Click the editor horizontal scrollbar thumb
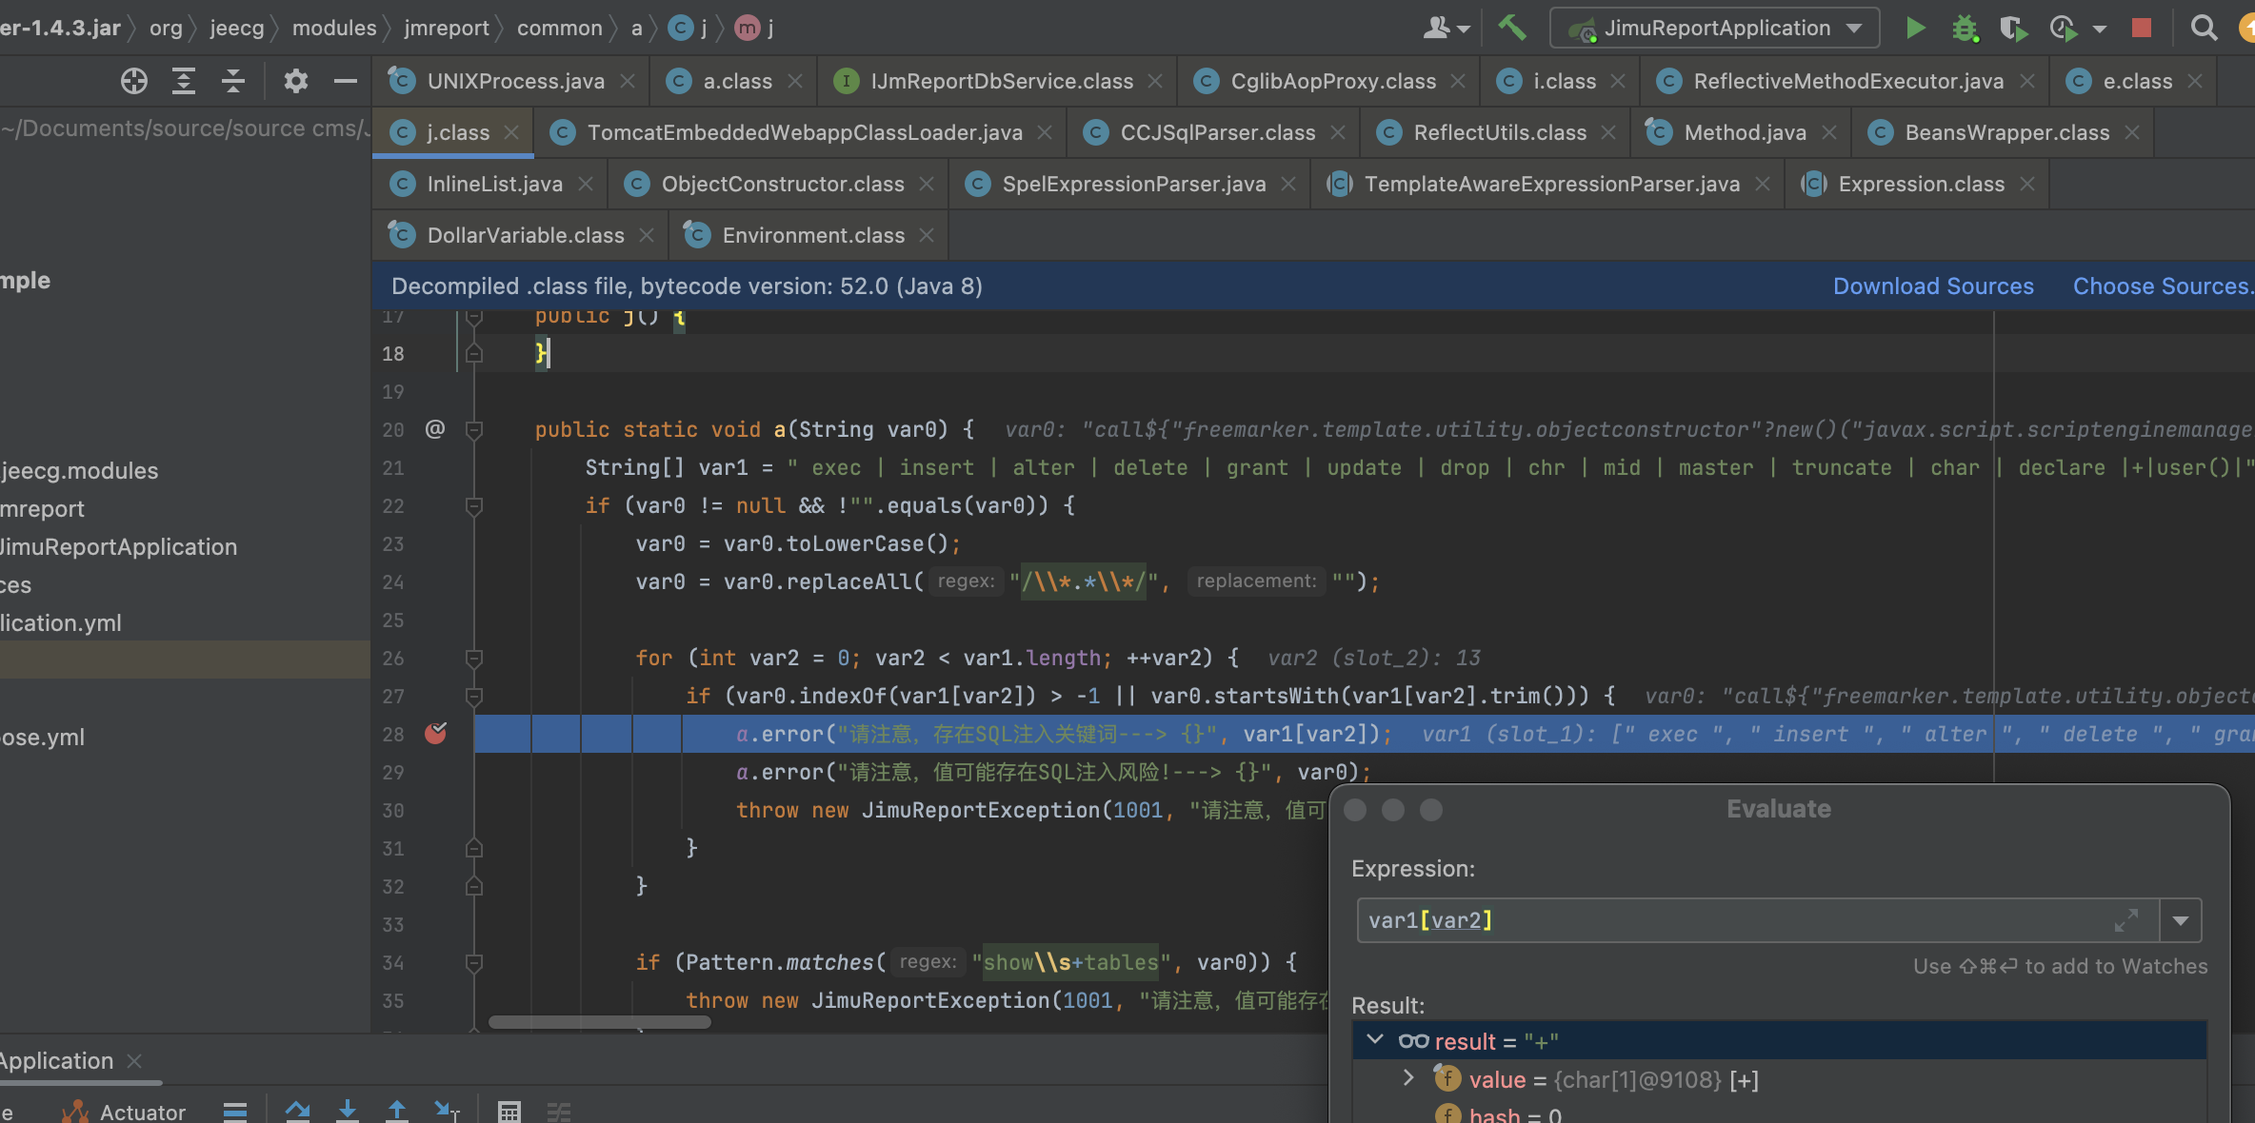This screenshot has height=1123, width=2255. [599, 1022]
